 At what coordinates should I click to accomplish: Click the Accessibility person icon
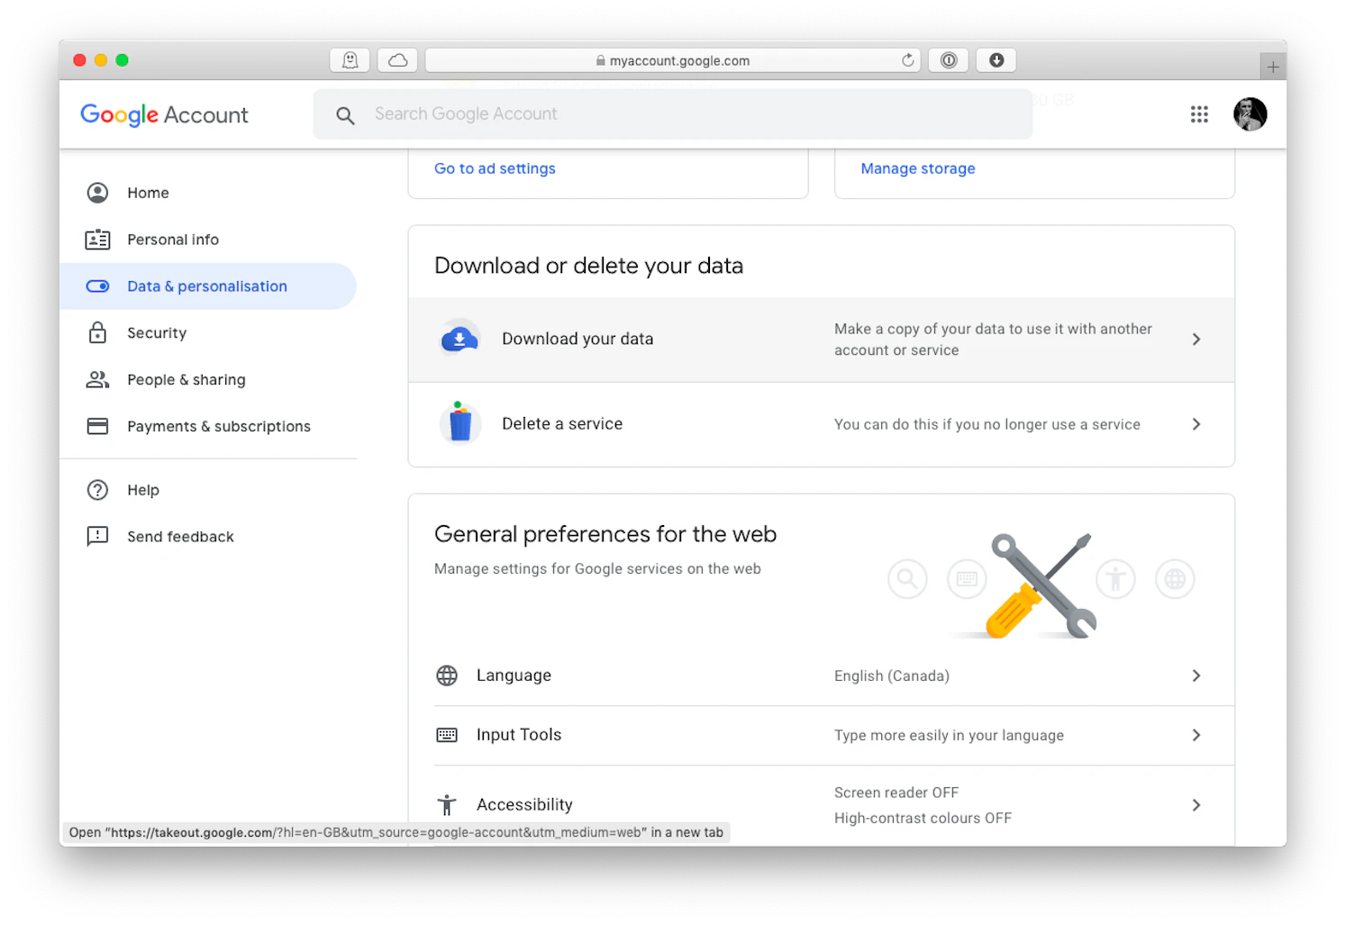point(447,804)
